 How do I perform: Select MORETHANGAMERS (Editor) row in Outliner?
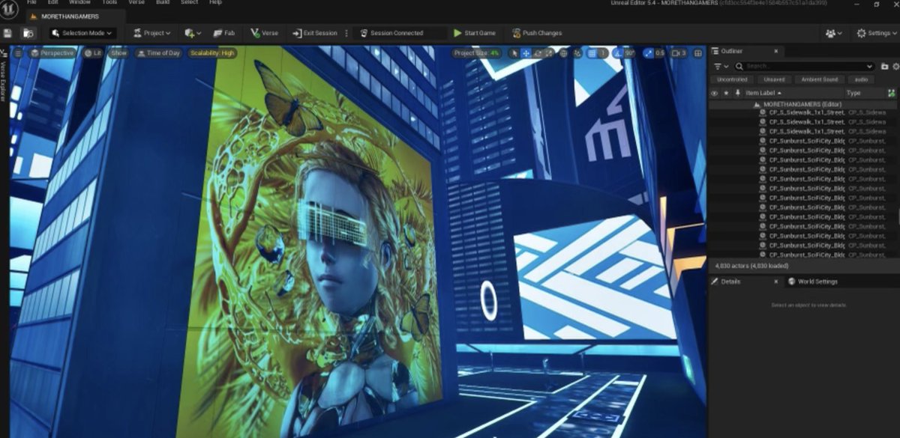(802, 105)
